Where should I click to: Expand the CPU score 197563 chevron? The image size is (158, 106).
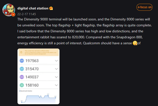(56, 60)
